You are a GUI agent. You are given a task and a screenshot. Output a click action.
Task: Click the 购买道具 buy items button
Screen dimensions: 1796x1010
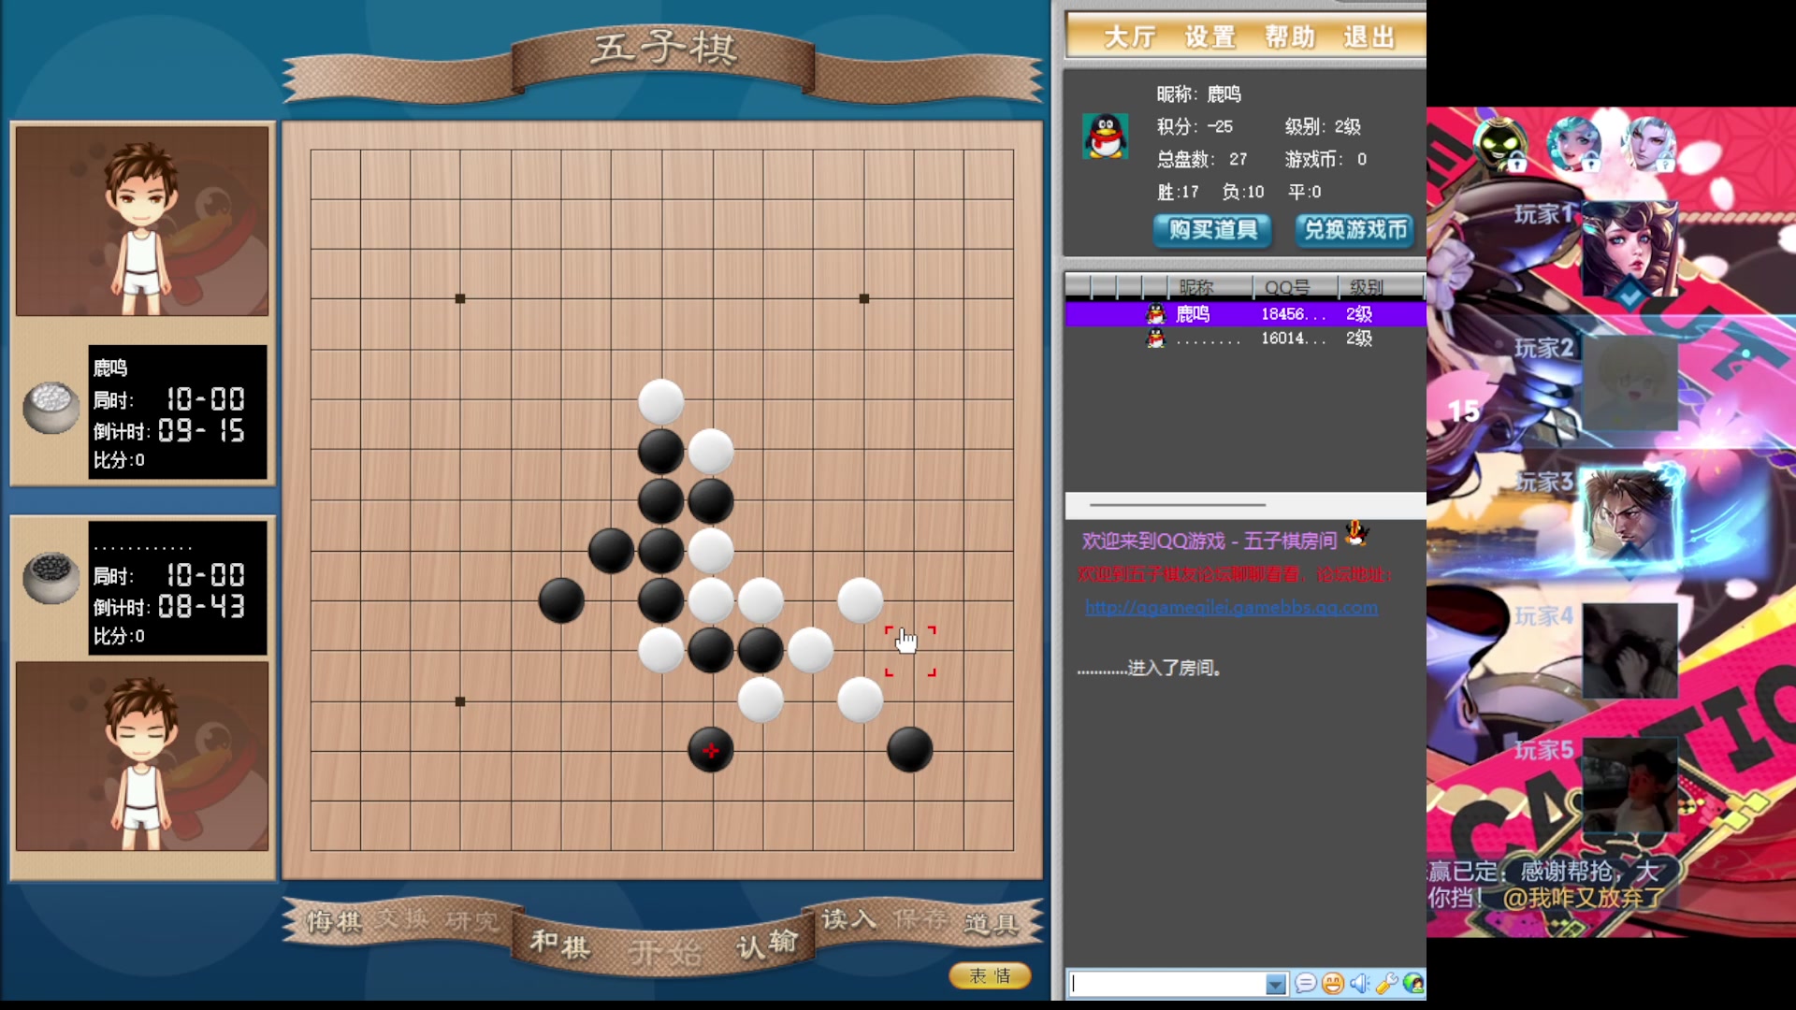(x=1212, y=230)
